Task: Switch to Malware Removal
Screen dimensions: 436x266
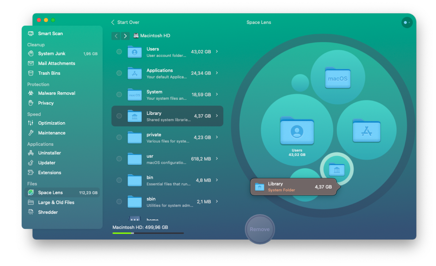Action: click(62, 93)
